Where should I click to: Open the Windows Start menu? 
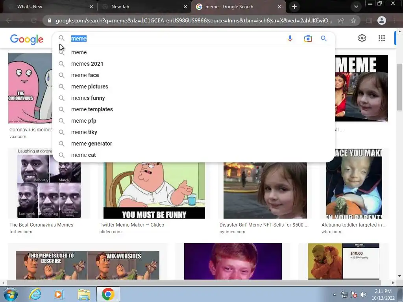pyautogui.click(x=10, y=294)
